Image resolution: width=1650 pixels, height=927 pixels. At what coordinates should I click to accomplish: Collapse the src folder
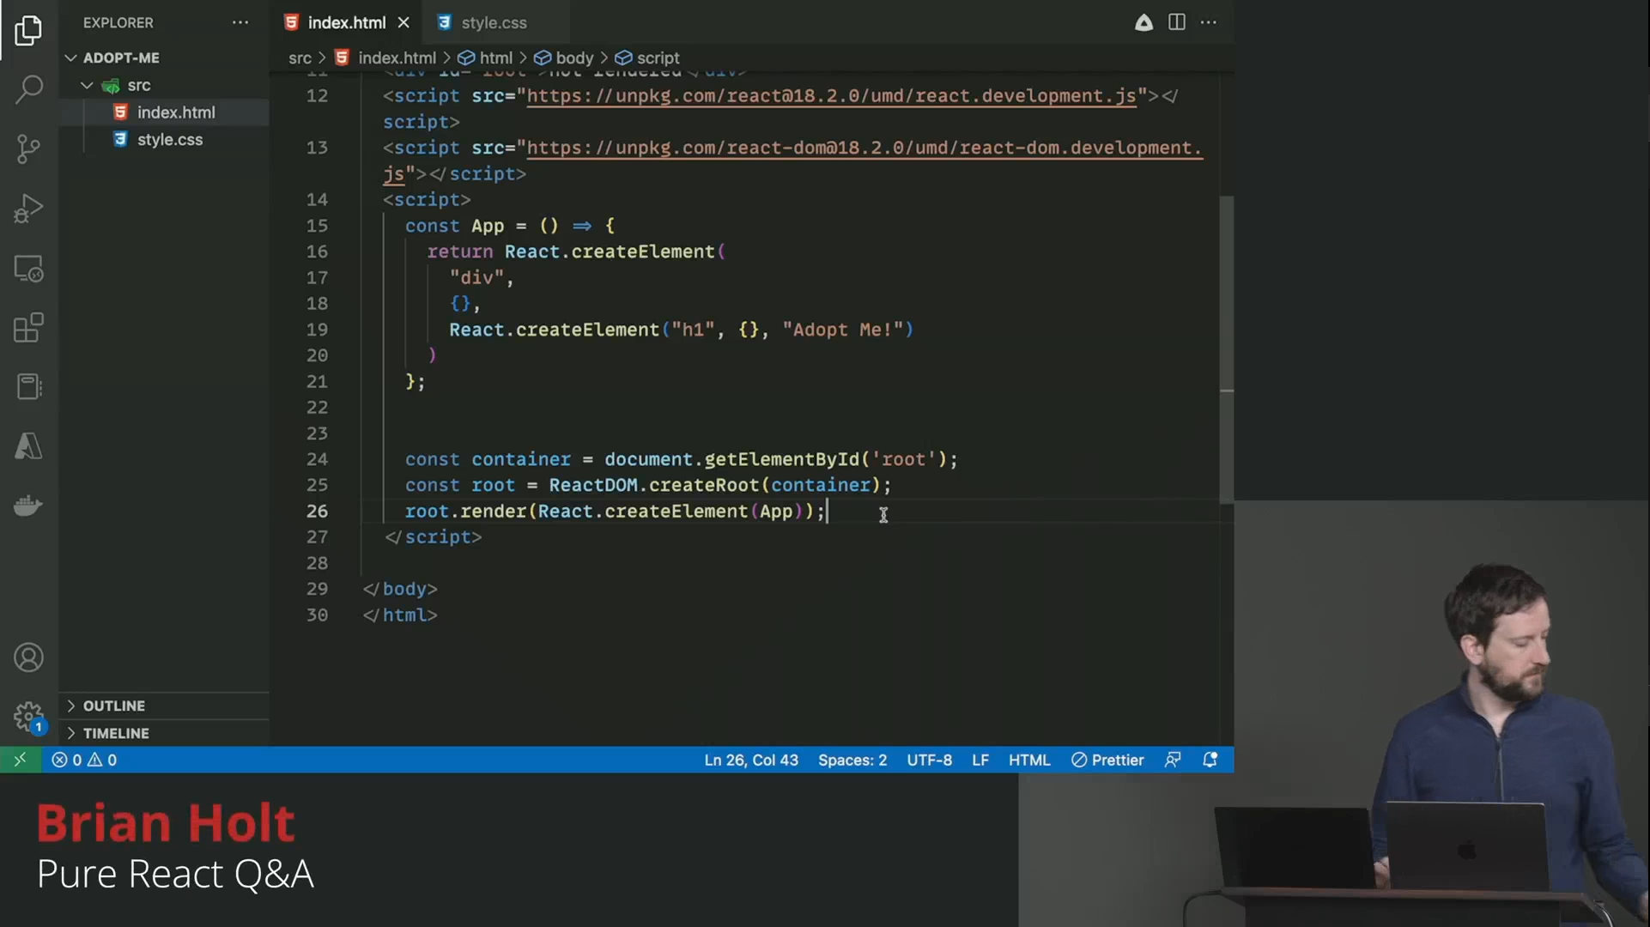click(x=138, y=85)
